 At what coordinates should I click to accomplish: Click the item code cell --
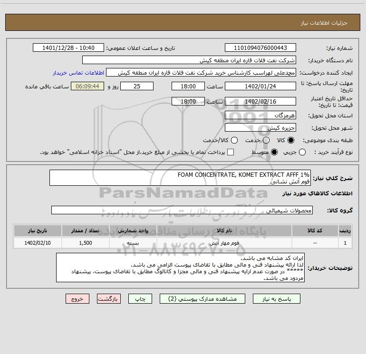pyautogui.click(x=315, y=243)
